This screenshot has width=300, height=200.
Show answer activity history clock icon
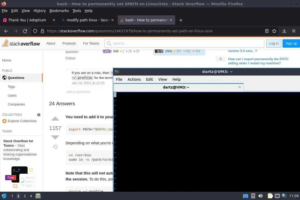pyautogui.click(x=55, y=147)
